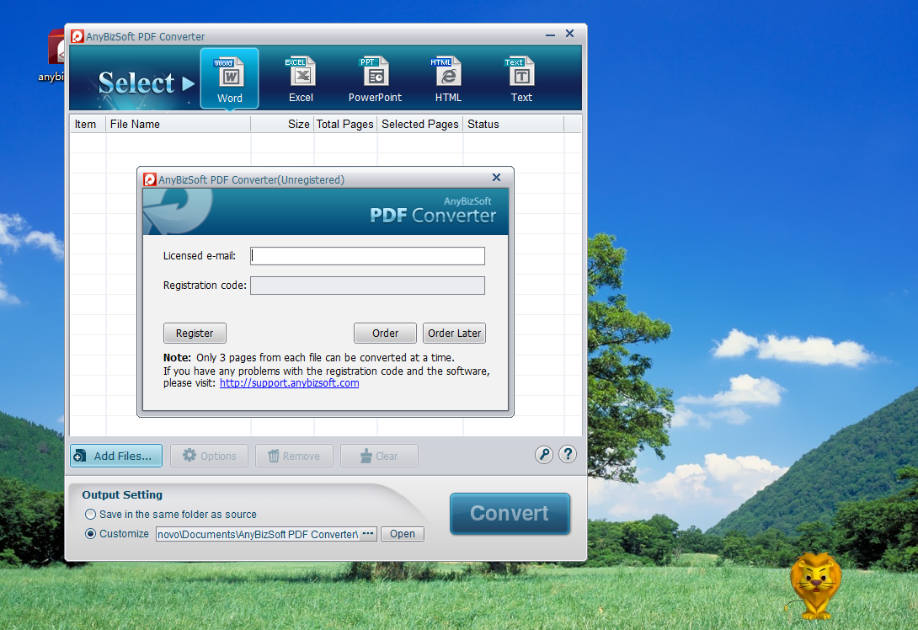Select Excel as the output format
Screen dimensions: 918x630
[301, 80]
